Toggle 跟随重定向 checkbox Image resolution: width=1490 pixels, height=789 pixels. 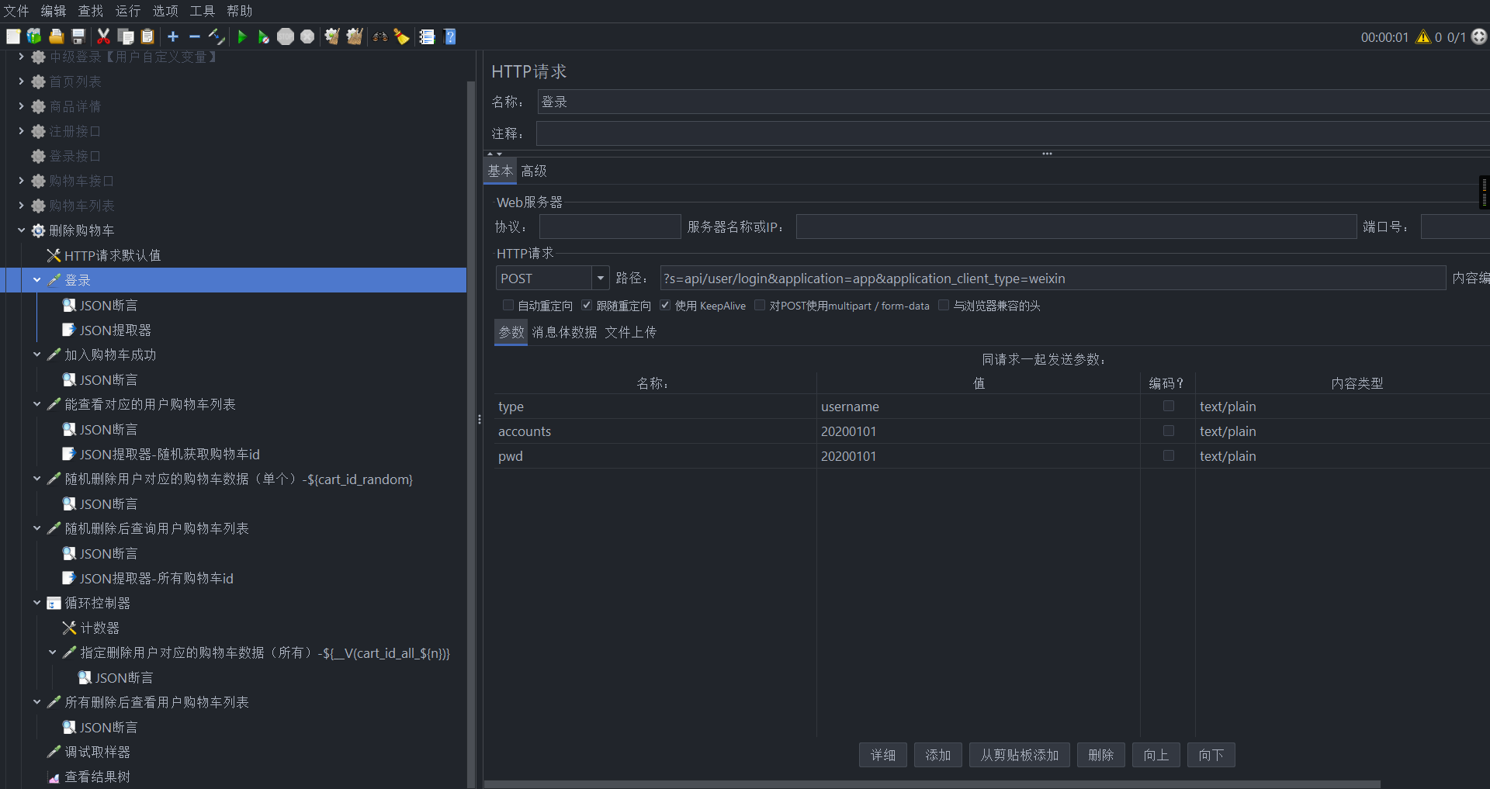click(587, 306)
